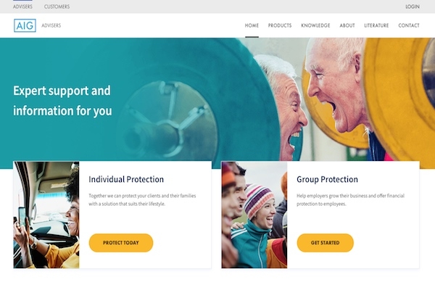Click the Get Started button
Viewport: 435px width, 290px height.
325,243
